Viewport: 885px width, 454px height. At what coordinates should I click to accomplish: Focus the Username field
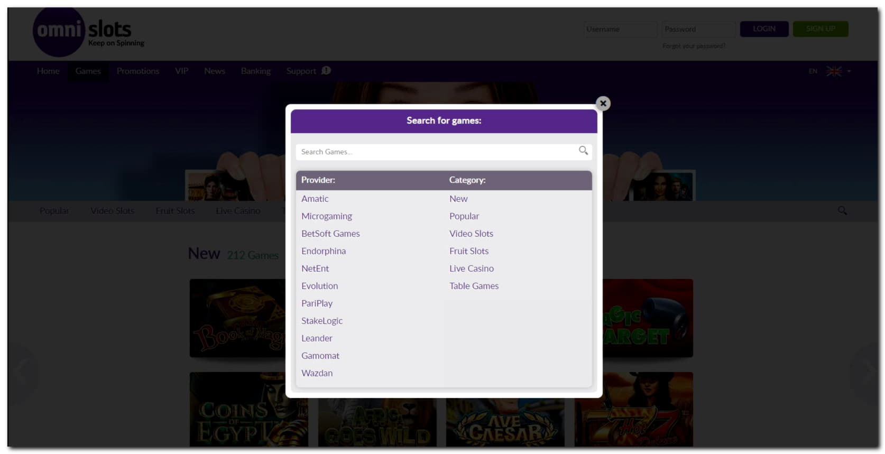coord(620,29)
